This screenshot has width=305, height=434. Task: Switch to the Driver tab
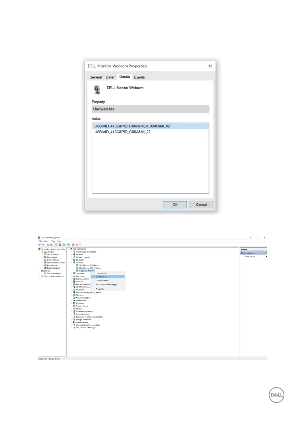tap(110, 77)
